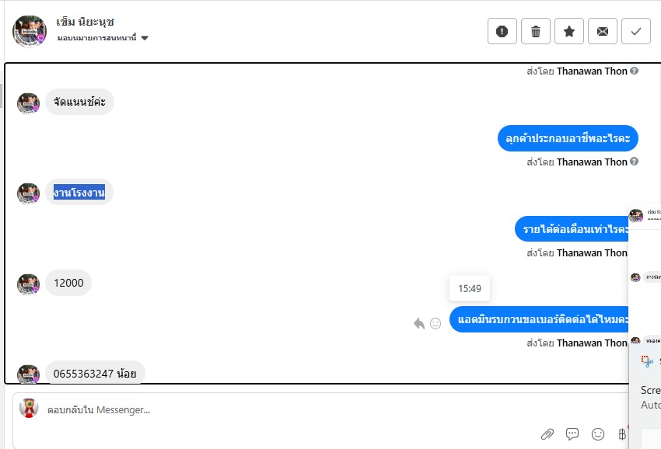Click customer name เข็ม นิยะนุช

pyautogui.click(x=86, y=22)
